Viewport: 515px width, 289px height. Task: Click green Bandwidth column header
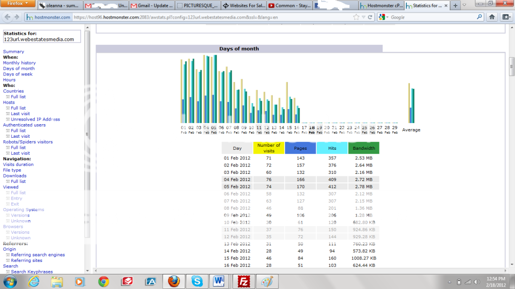pos(363,148)
